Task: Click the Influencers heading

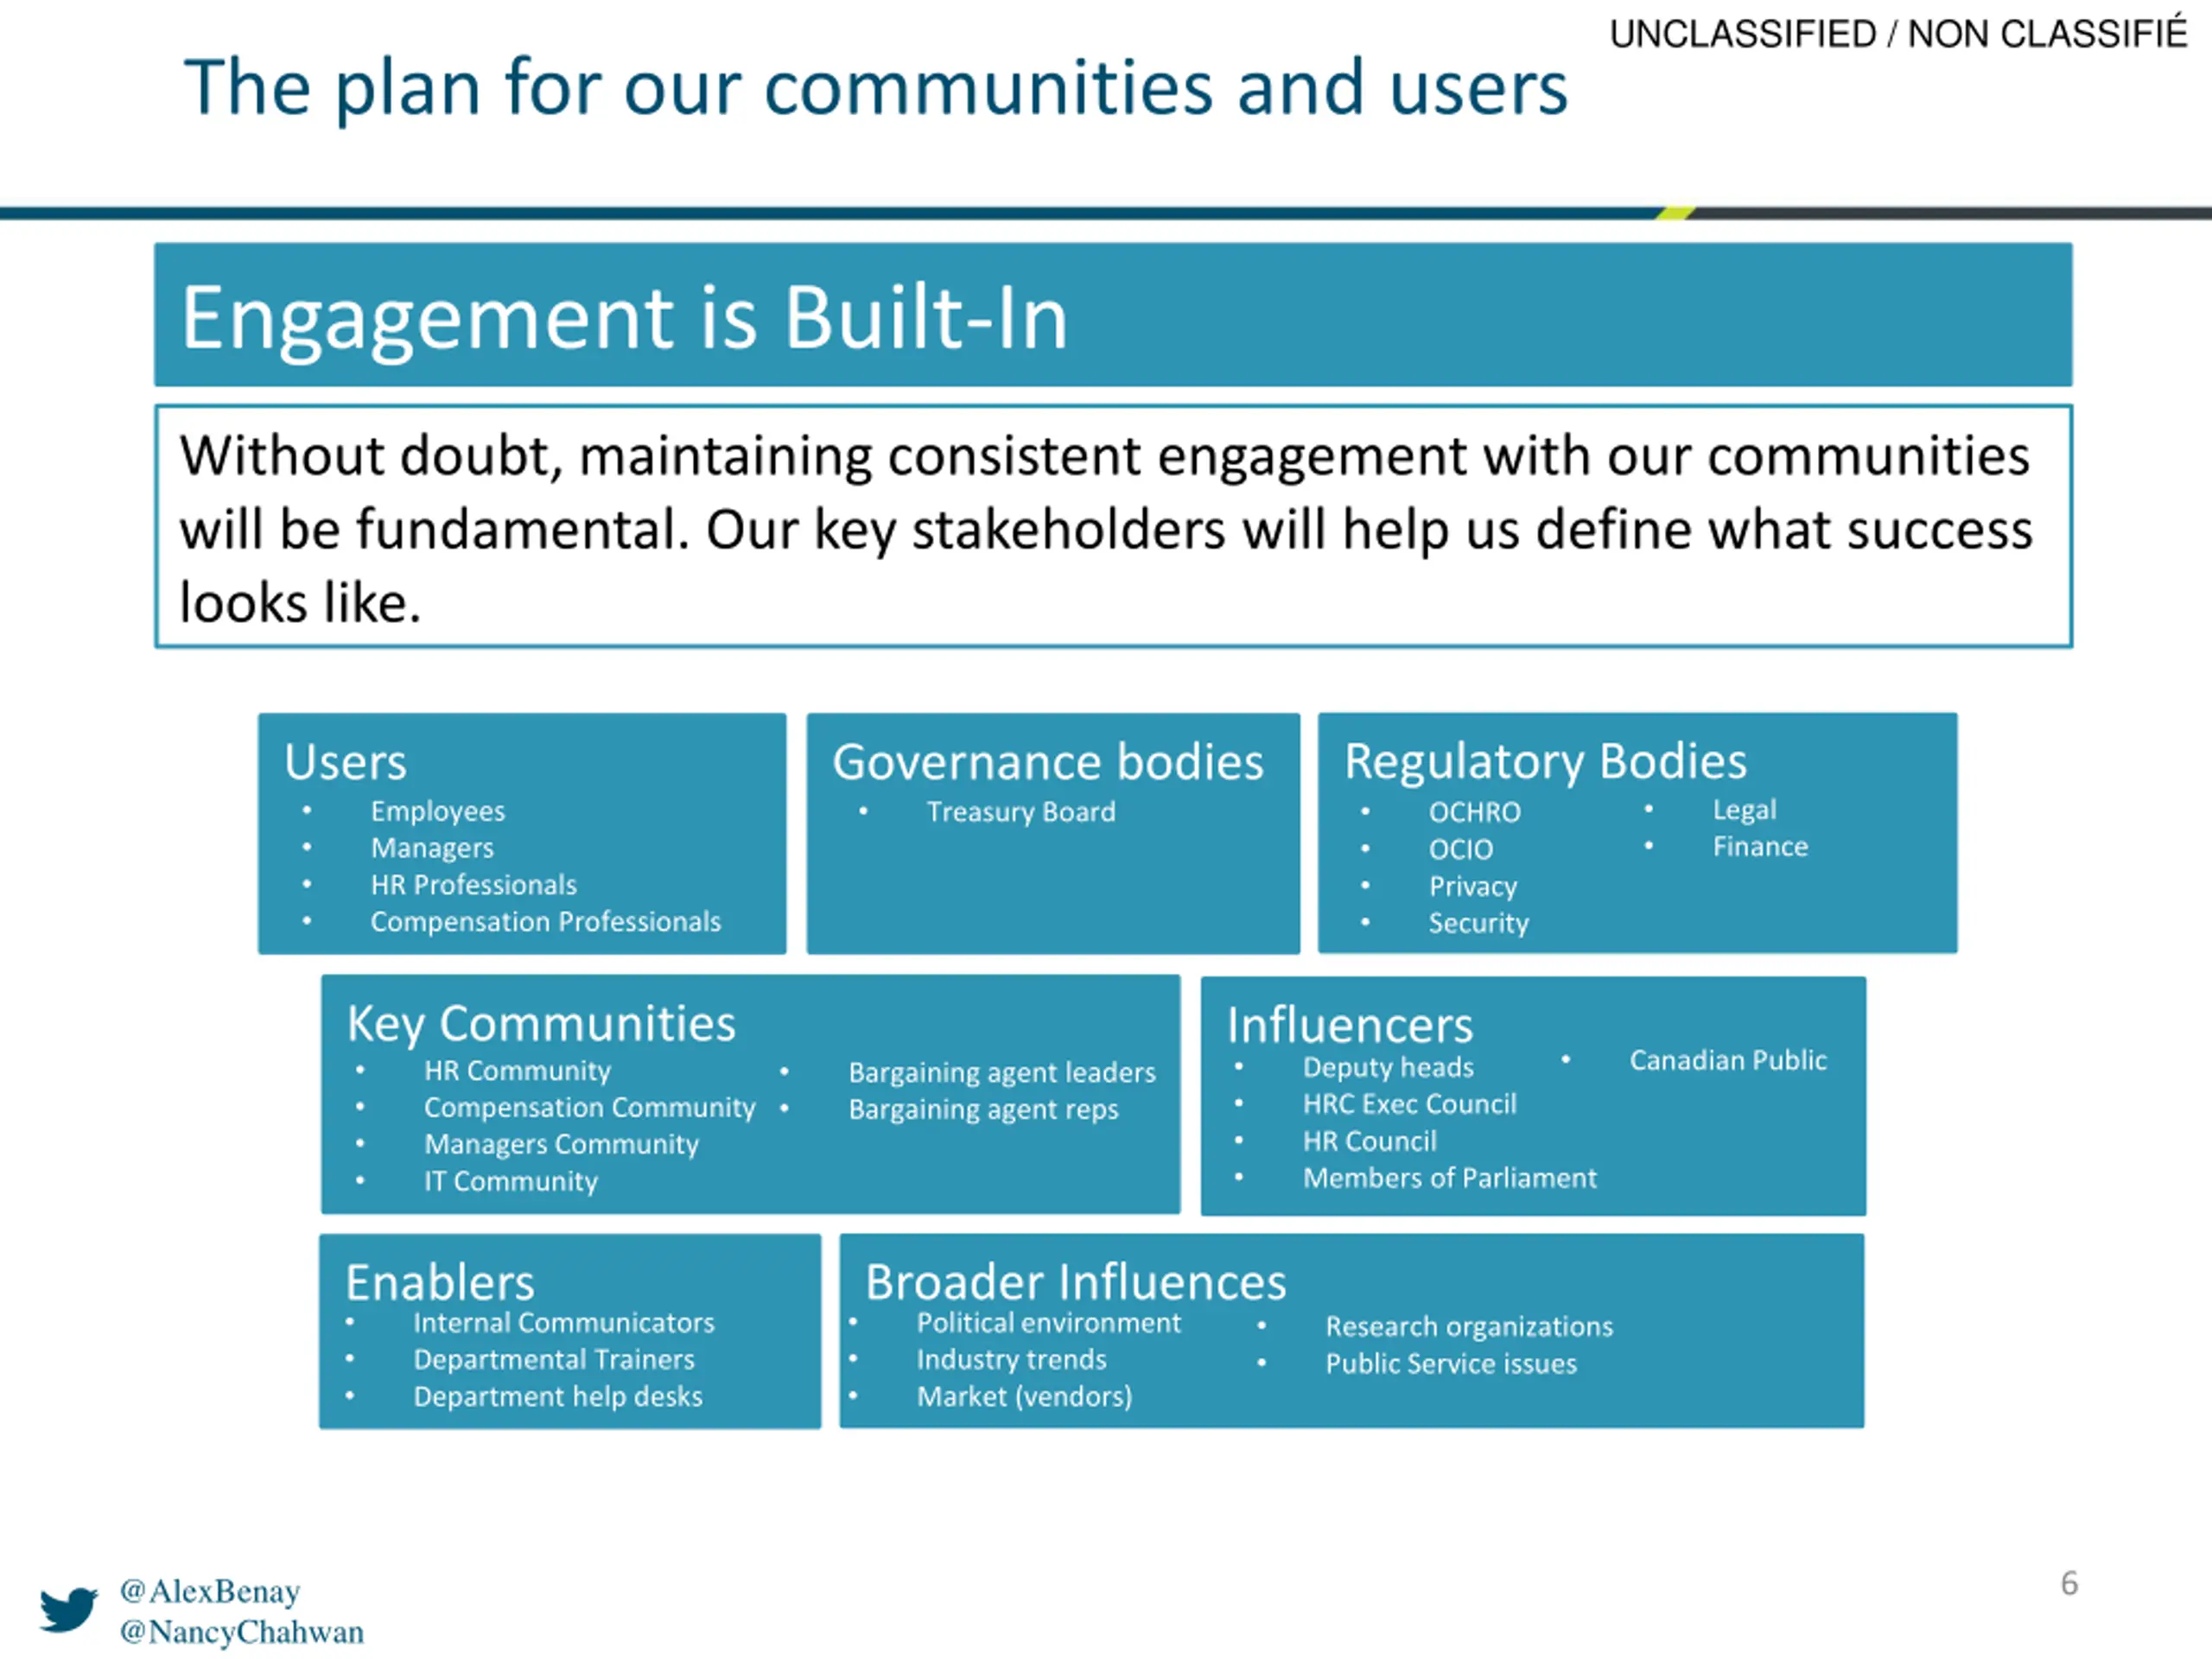Action: [1350, 1026]
